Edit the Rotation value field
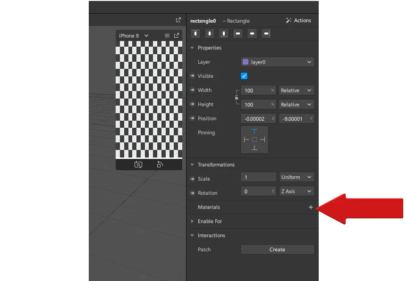This screenshot has height=281, width=407. (x=259, y=191)
